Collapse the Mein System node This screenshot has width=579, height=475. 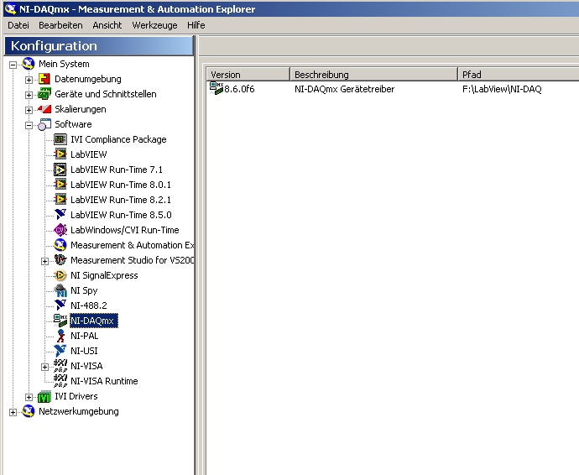(13, 65)
